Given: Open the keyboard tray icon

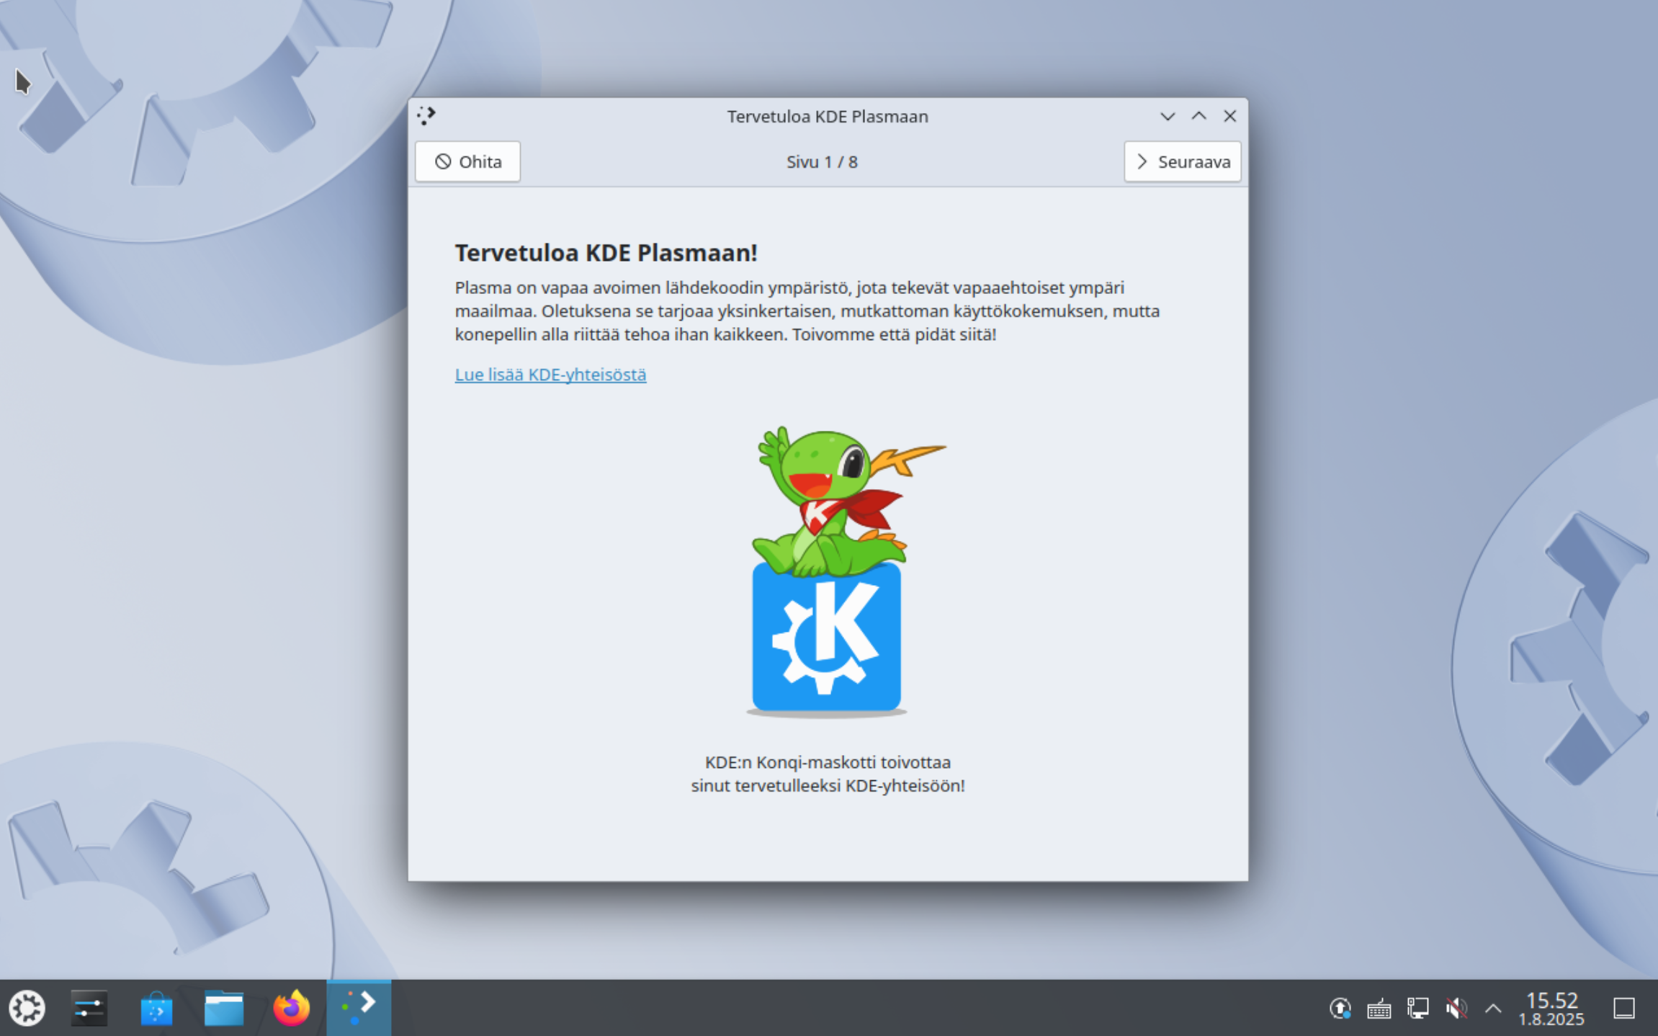Looking at the screenshot, I should 1379,1009.
